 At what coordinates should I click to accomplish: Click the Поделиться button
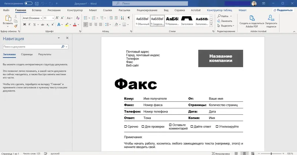click(x=283, y=10)
